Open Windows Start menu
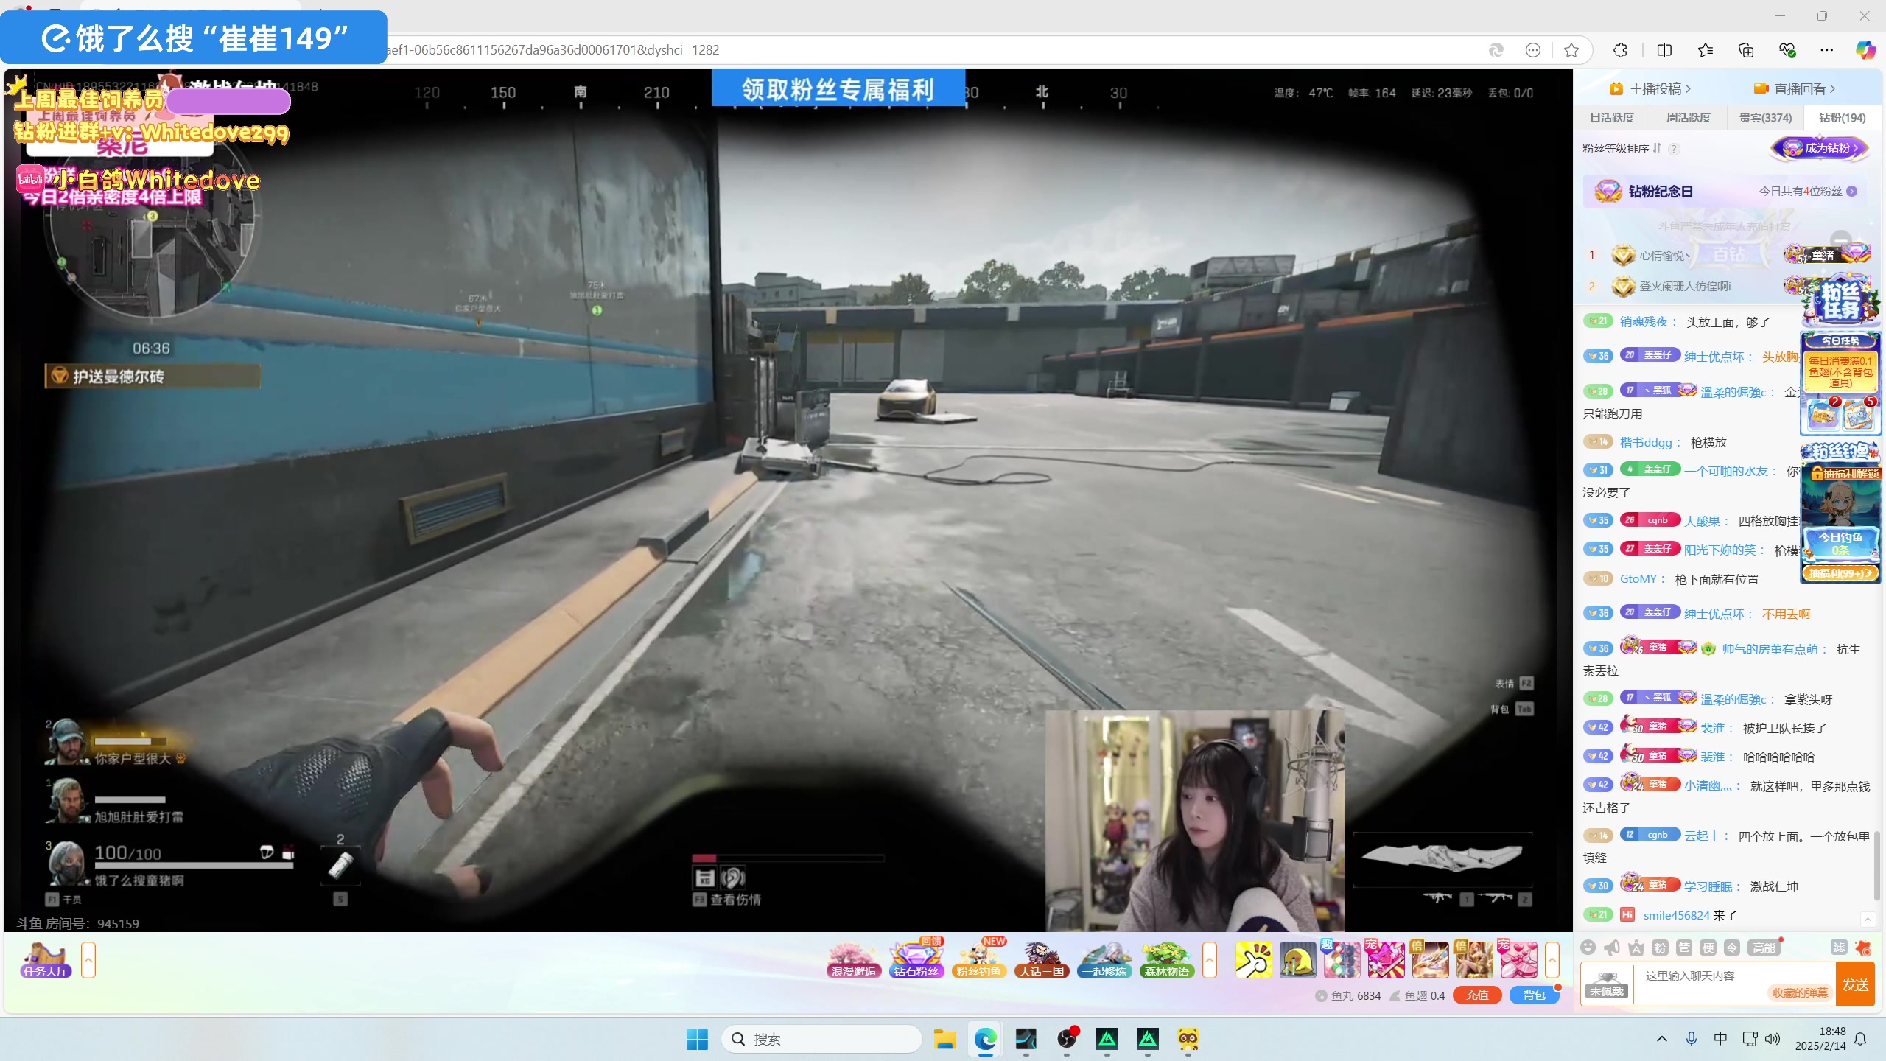This screenshot has height=1061, width=1886. pos(696,1039)
